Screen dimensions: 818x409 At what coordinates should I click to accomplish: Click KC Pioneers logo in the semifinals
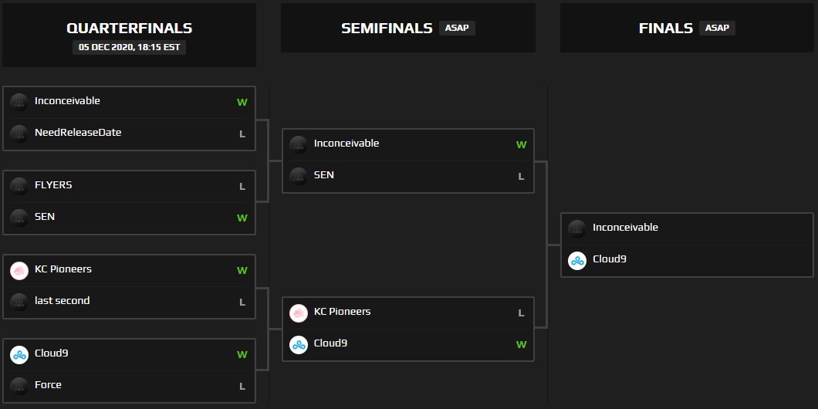point(299,313)
